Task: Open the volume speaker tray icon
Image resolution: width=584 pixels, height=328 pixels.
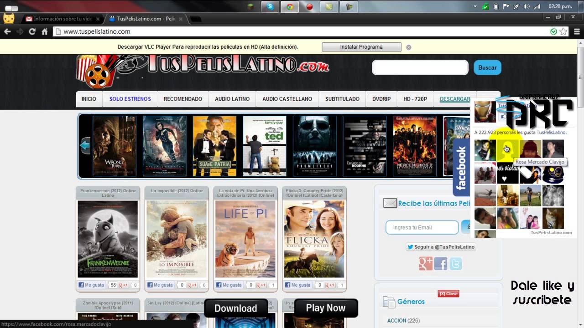Action: point(527,6)
